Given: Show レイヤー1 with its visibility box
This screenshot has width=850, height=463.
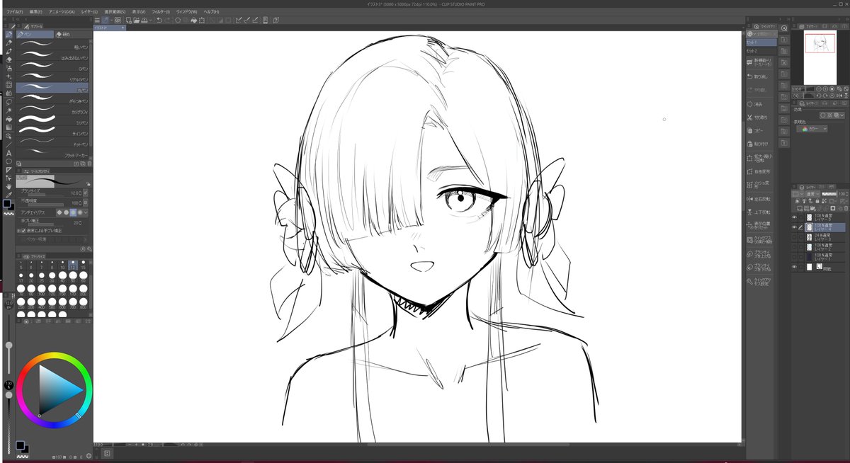Looking at the screenshot, I should pos(794,256).
